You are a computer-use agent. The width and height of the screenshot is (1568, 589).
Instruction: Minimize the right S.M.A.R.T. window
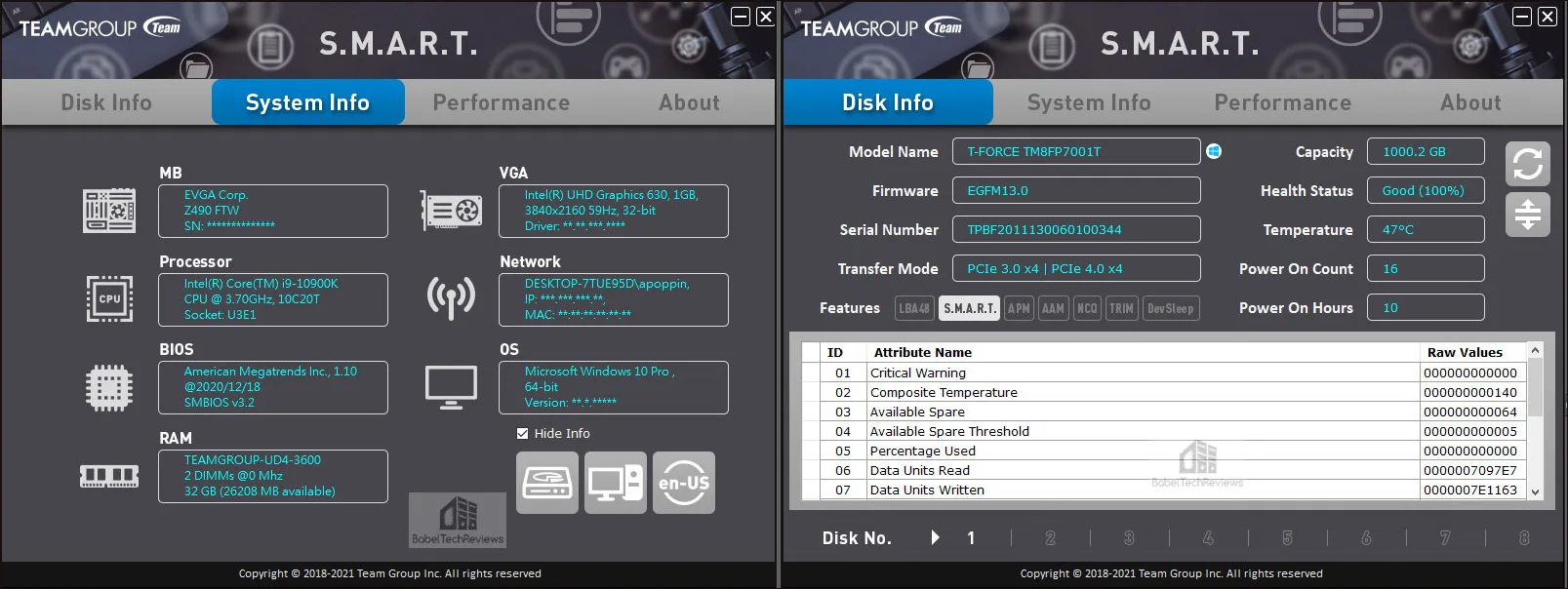[1522, 17]
